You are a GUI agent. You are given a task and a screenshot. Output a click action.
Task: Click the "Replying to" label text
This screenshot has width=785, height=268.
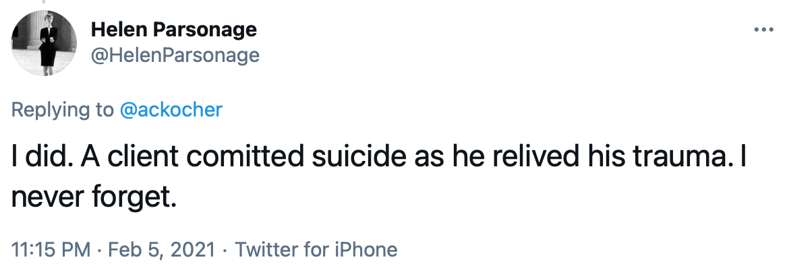pyautogui.click(x=63, y=110)
